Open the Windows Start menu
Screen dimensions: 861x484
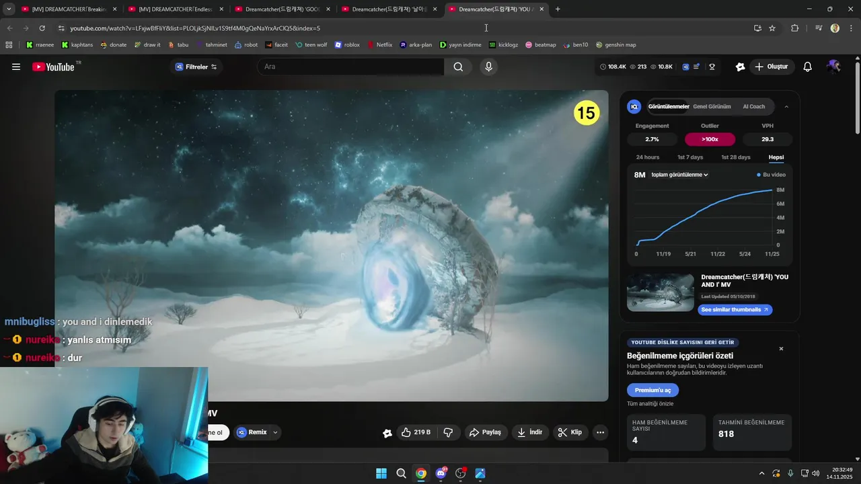pos(381,473)
